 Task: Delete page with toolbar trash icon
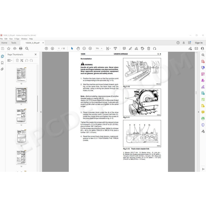pyautogui.click(x=149, y=49)
